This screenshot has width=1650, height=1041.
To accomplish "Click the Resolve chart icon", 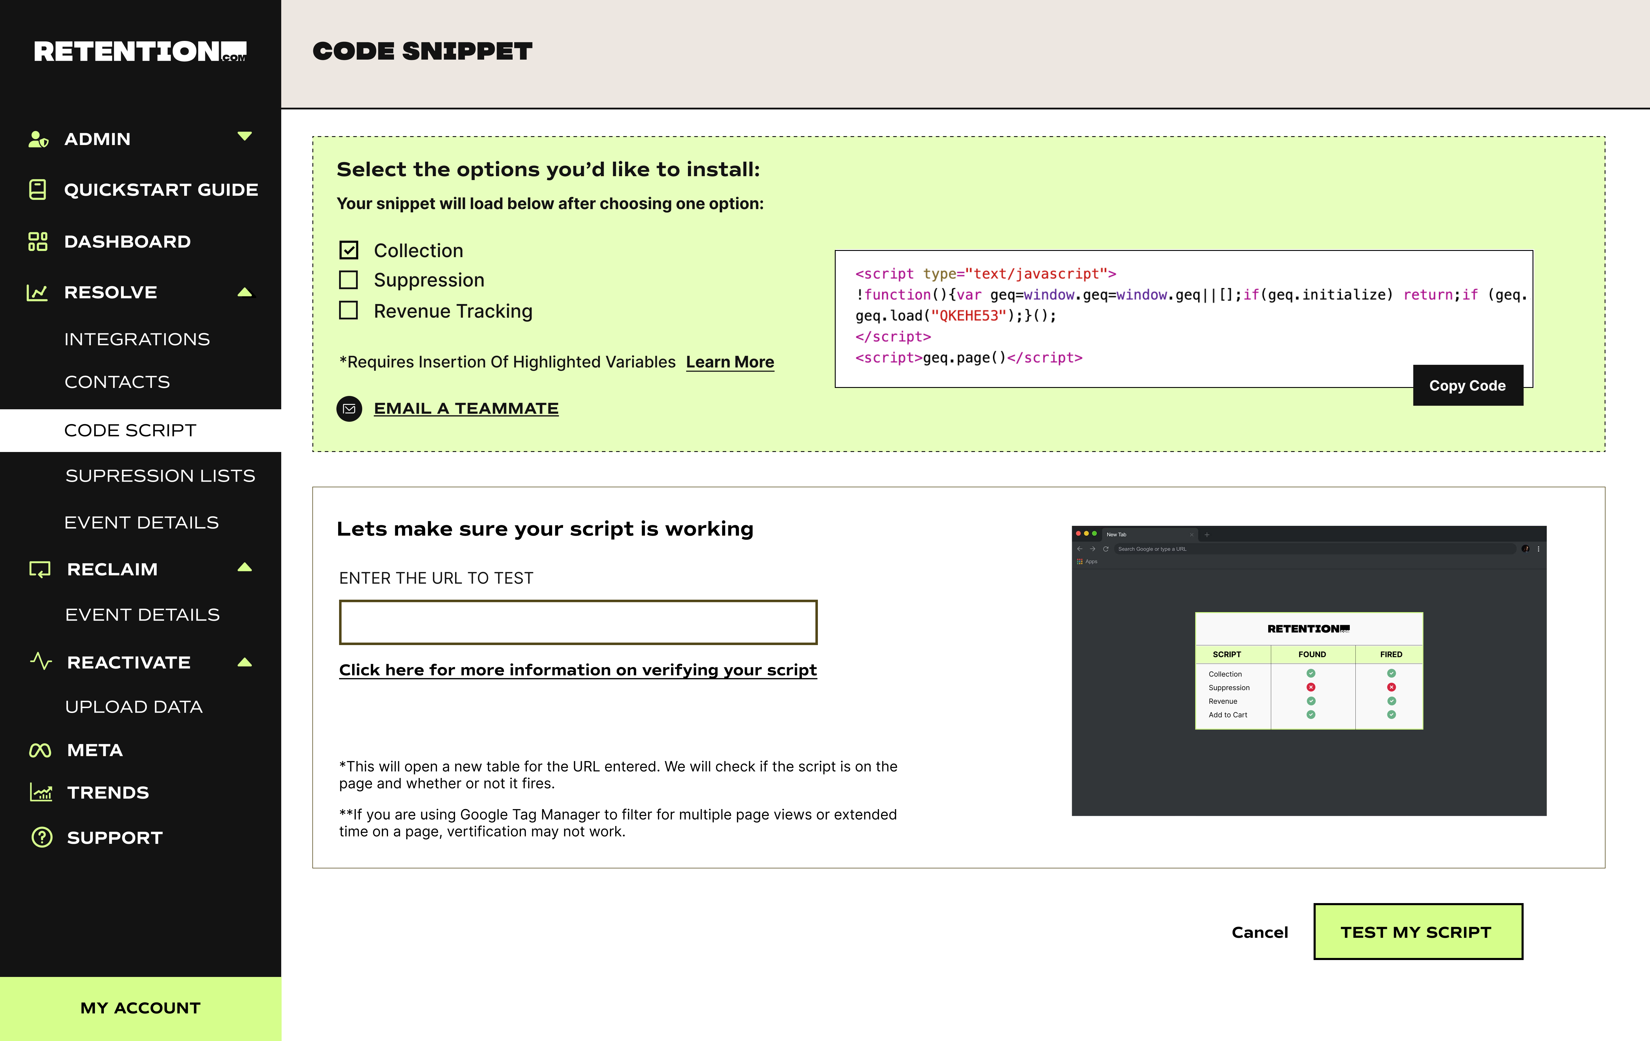I will pos(37,292).
